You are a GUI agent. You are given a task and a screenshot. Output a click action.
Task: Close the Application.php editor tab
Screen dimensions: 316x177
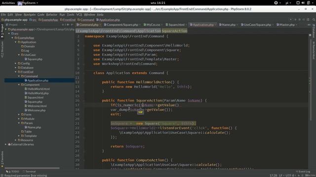click(215, 25)
